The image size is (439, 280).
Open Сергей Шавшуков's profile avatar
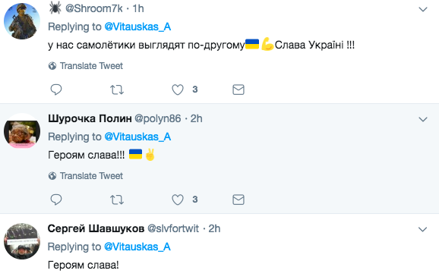[22, 241]
